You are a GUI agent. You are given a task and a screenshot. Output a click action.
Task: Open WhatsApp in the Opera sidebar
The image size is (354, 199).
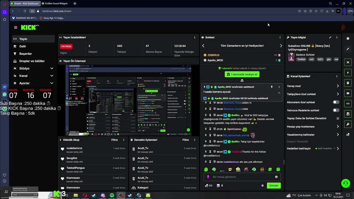pos(4,94)
